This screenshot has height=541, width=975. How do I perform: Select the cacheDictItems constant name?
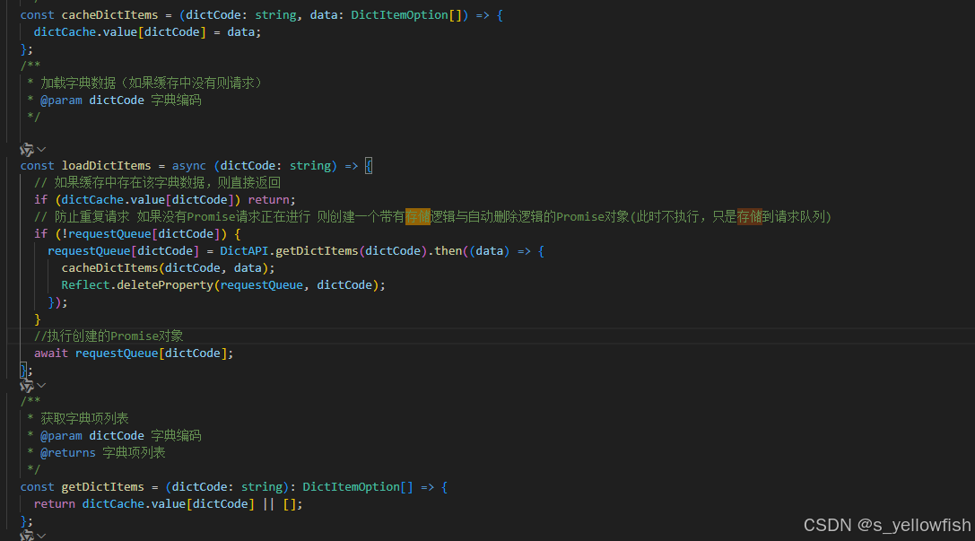pyautogui.click(x=109, y=14)
